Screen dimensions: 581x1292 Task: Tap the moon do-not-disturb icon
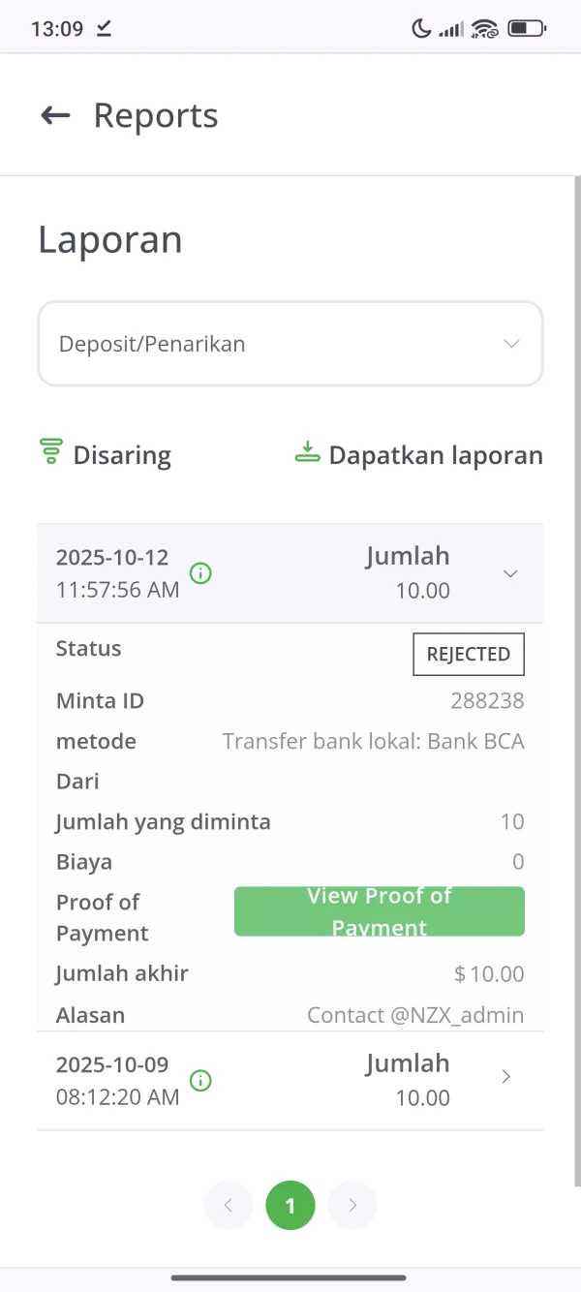pos(421,28)
